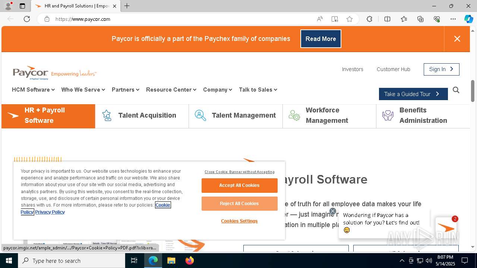Open the Cookie Policy link

point(163,205)
